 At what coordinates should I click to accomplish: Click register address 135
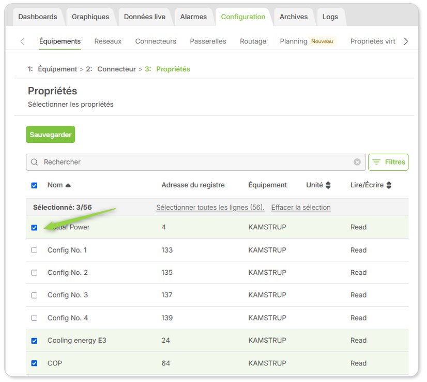point(167,273)
